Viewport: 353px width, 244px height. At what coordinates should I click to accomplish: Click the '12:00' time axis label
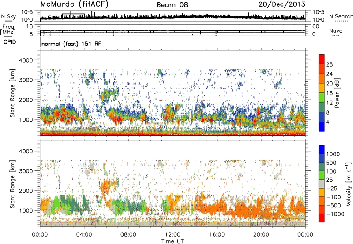tap(173, 235)
